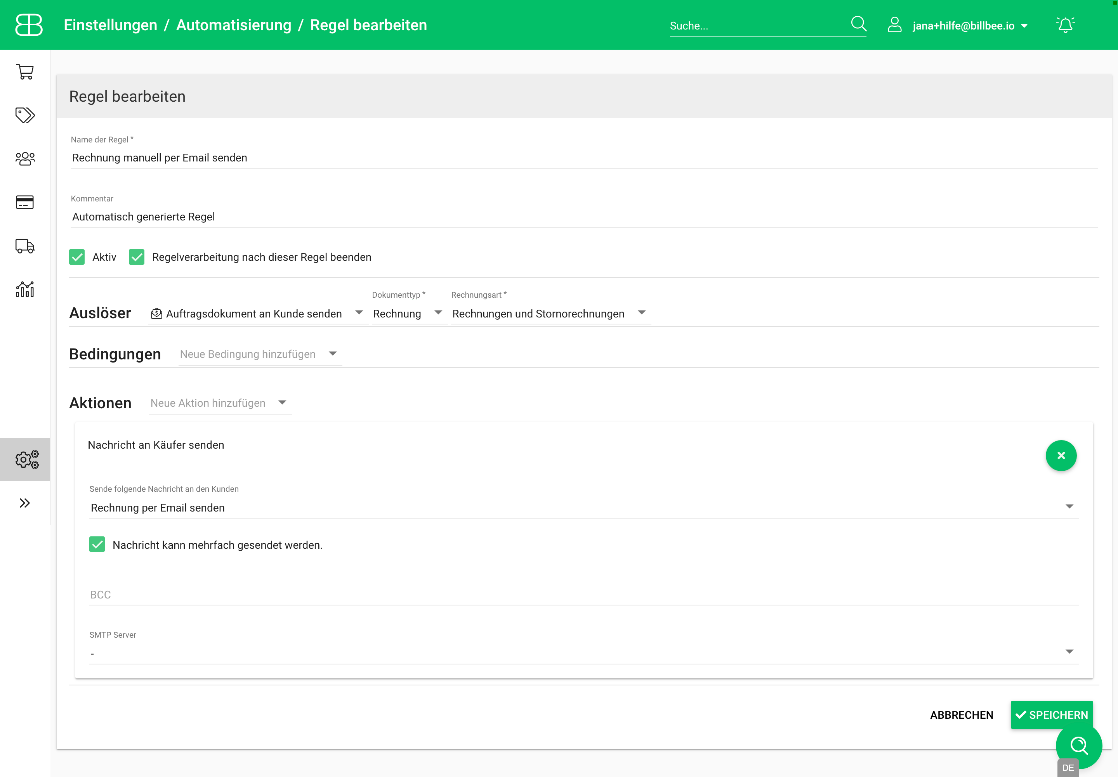
Task: Click Regel bearbeiten breadcrumb
Action: pos(369,25)
